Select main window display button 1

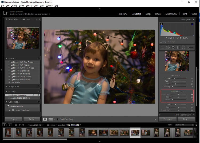coord(4,125)
